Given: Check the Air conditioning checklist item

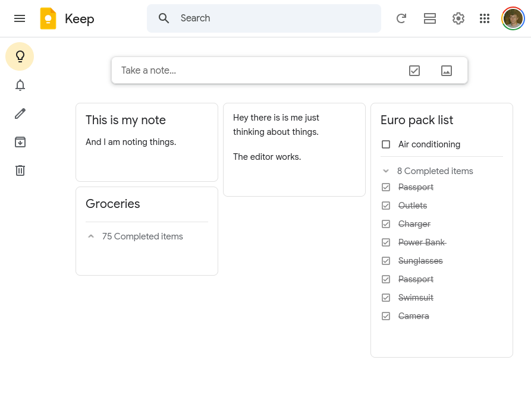Looking at the screenshot, I should [x=386, y=144].
